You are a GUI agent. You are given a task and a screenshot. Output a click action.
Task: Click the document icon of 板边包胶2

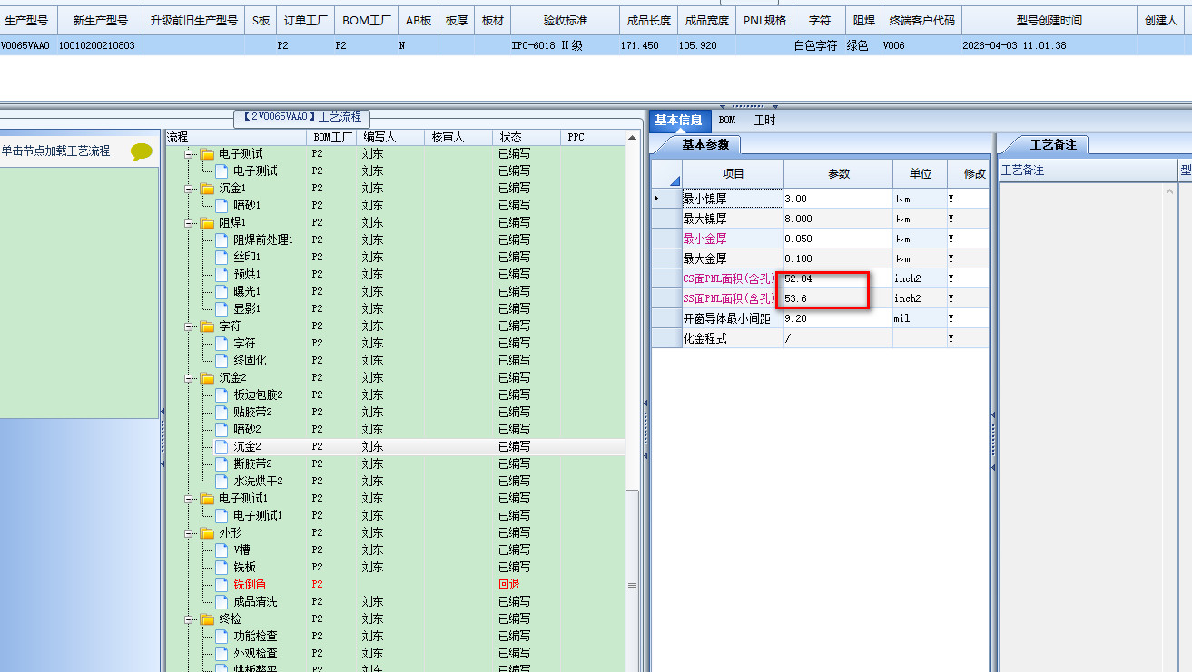point(222,394)
